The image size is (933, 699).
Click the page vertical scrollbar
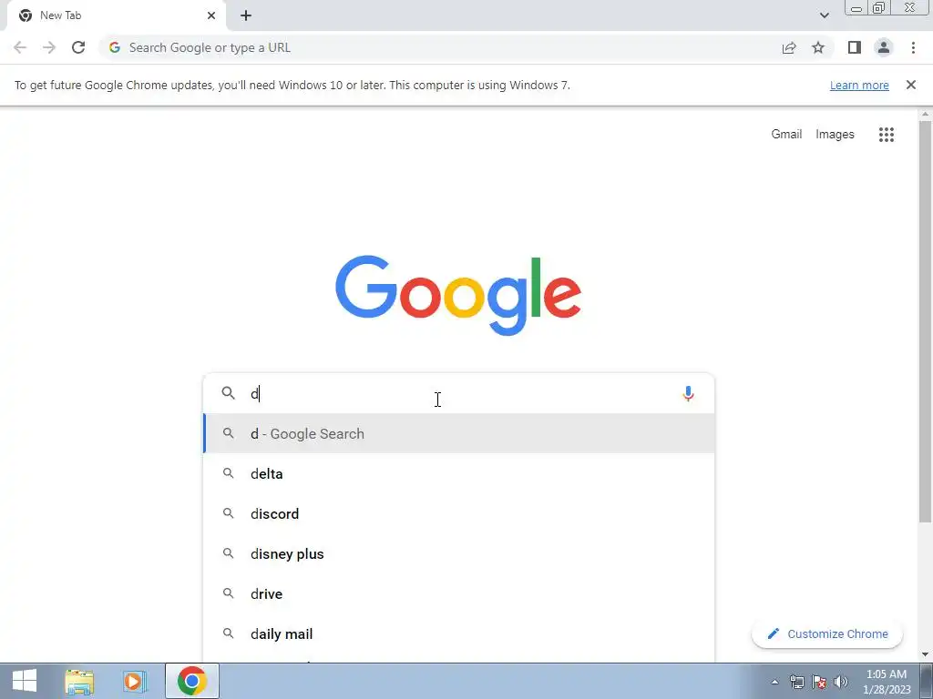tap(925, 321)
